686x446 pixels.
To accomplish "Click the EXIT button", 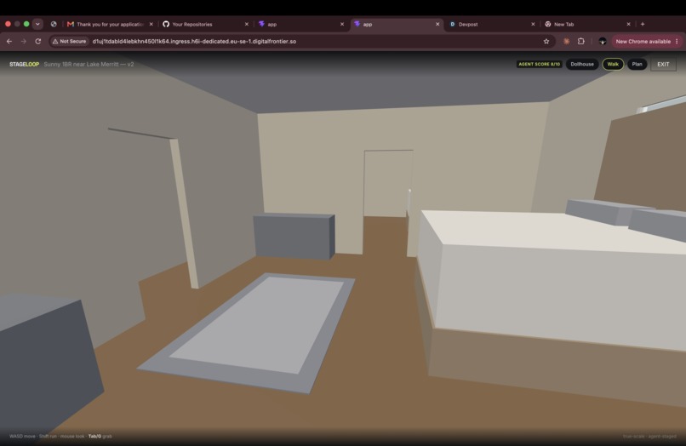I will pos(663,65).
